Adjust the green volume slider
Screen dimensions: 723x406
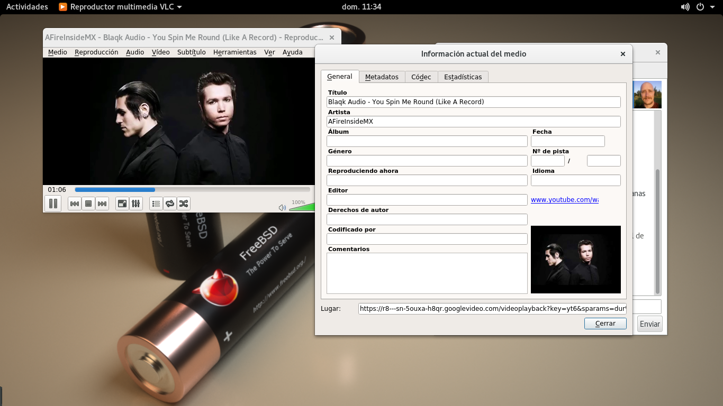coord(302,207)
